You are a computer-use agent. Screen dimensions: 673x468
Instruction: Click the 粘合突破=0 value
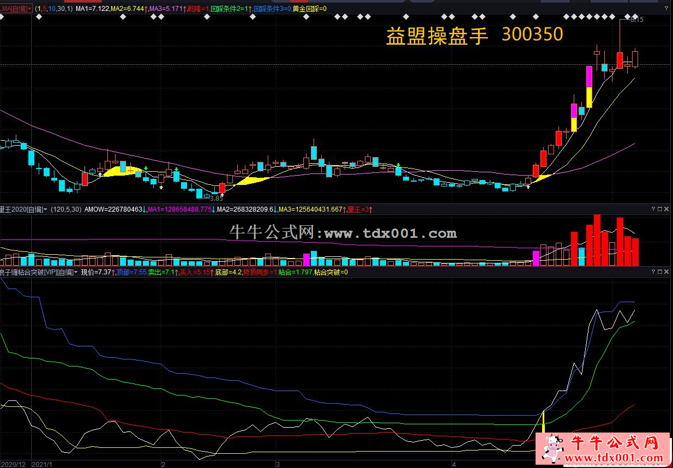(331, 272)
